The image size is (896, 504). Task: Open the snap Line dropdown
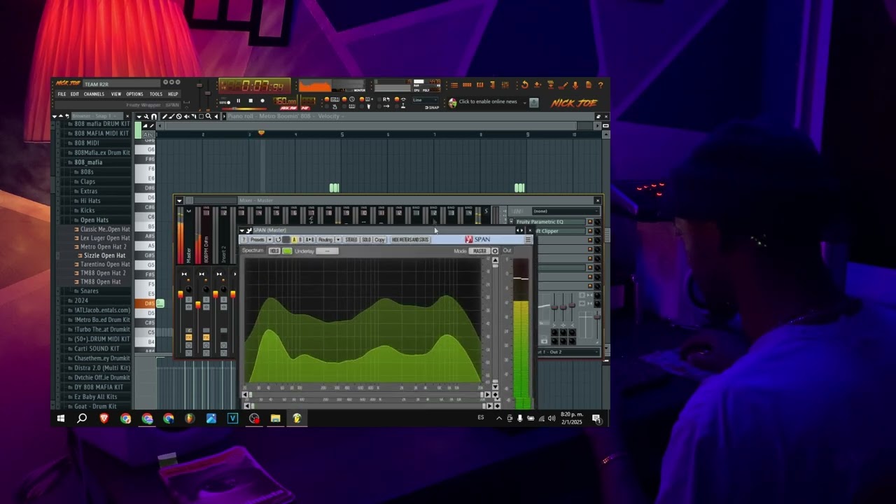coord(426,100)
